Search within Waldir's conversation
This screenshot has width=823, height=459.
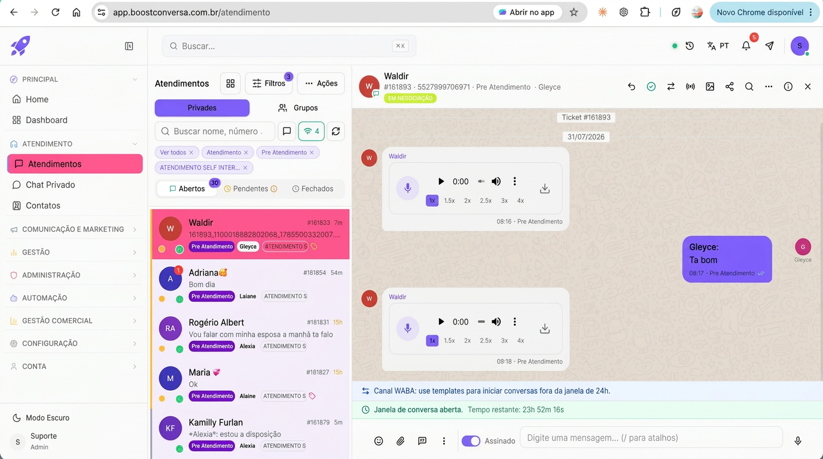(x=749, y=87)
